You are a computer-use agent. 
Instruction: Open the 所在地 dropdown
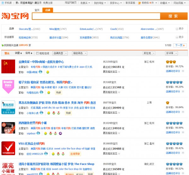(149, 53)
